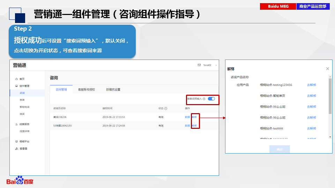Click the 状态 column header
Screen dimensions: 335x188
[161, 109]
